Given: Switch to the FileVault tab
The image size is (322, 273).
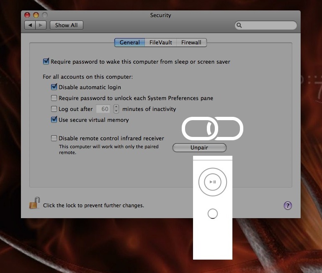Looking at the screenshot, I should (161, 43).
